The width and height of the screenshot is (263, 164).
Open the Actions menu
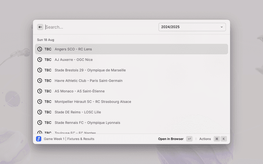pyautogui.click(x=205, y=139)
